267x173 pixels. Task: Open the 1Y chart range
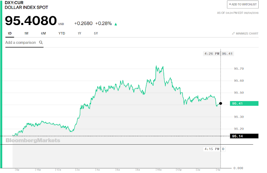pyautogui.click(x=79, y=33)
